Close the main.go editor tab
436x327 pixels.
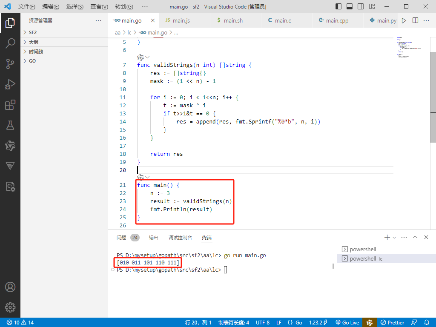[x=153, y=20]
